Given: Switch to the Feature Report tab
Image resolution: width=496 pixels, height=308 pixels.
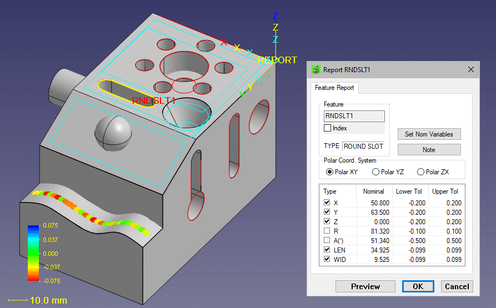Looking at the screenshot, I should click(335, 88).
